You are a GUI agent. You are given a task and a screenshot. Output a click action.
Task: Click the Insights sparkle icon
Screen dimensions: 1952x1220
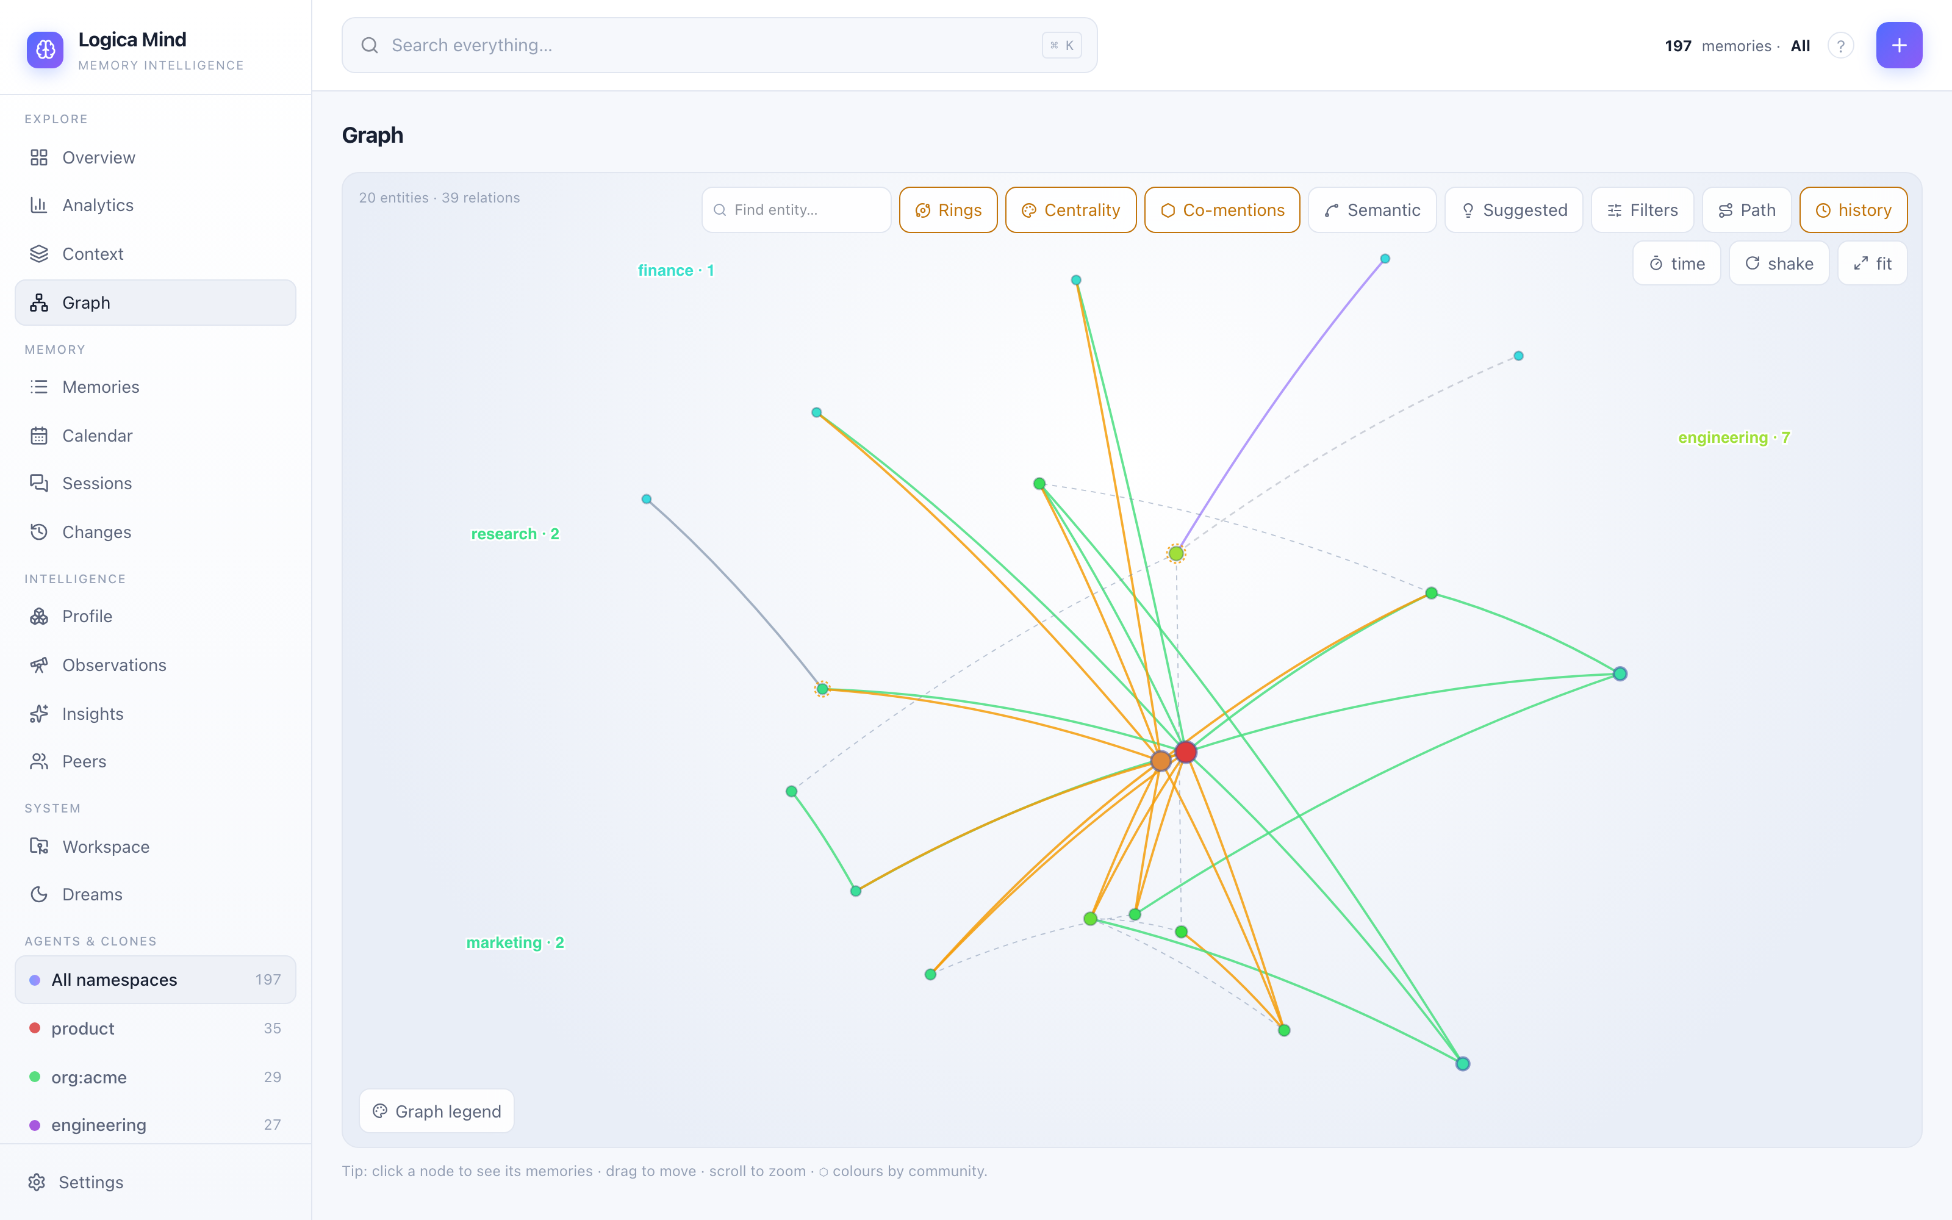(38, 713)
